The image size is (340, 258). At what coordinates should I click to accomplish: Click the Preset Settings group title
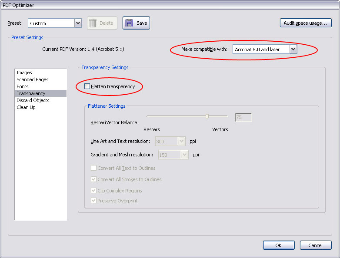click(x=27, y=37)
